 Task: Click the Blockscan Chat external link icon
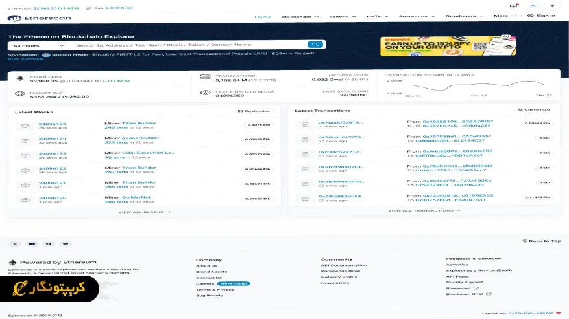coord(489,294)
